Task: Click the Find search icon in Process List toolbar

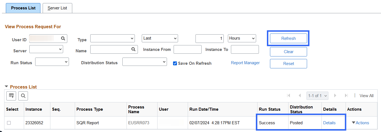Action: click(23, 96)
